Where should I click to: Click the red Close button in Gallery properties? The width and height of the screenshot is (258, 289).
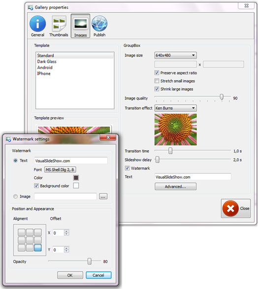coord(236,208)
